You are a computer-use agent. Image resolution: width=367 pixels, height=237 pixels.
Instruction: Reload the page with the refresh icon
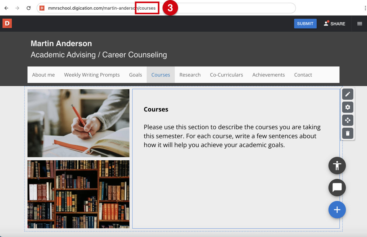tap(29, 8)
